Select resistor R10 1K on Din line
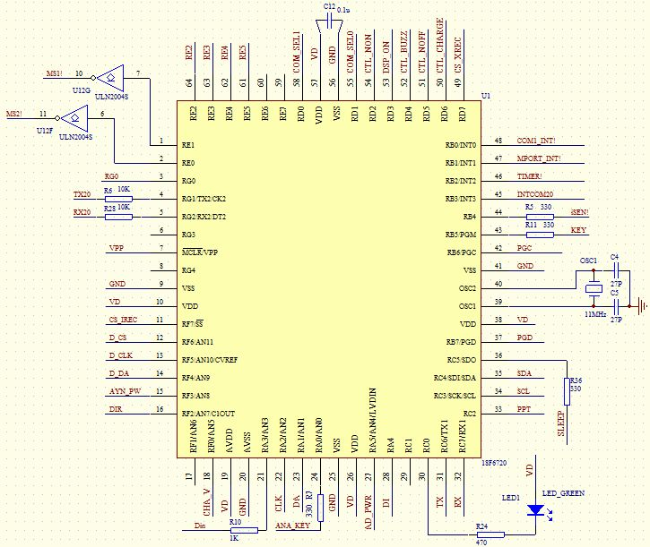This screenshot has height=547, width=650. pos(244,530)
